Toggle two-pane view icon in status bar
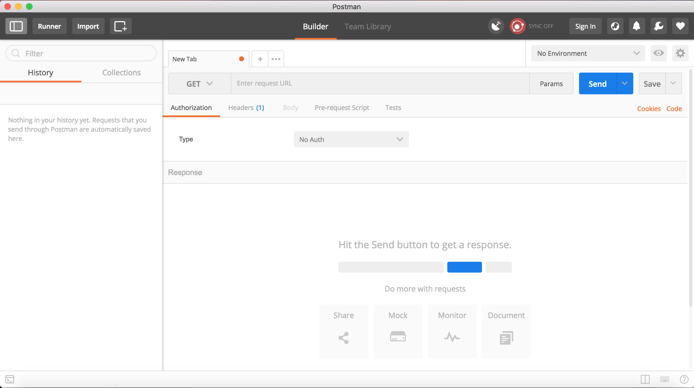This screenshot has height=388, width=694. point(645,379)
